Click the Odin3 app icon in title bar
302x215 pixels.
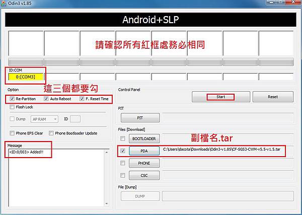pyautogui.click(x=4, y=4)
